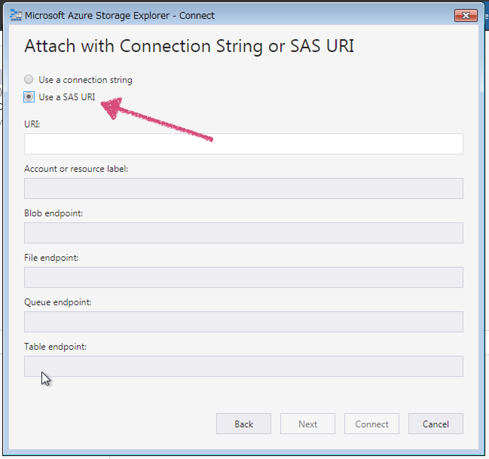The height and width of the screenshot is (459, 489).
Task: Click the Connect button
Action: [372, 424]
